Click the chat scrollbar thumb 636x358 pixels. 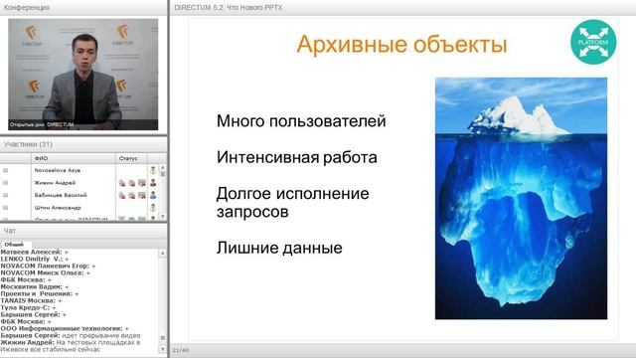(x=163, y=338)
